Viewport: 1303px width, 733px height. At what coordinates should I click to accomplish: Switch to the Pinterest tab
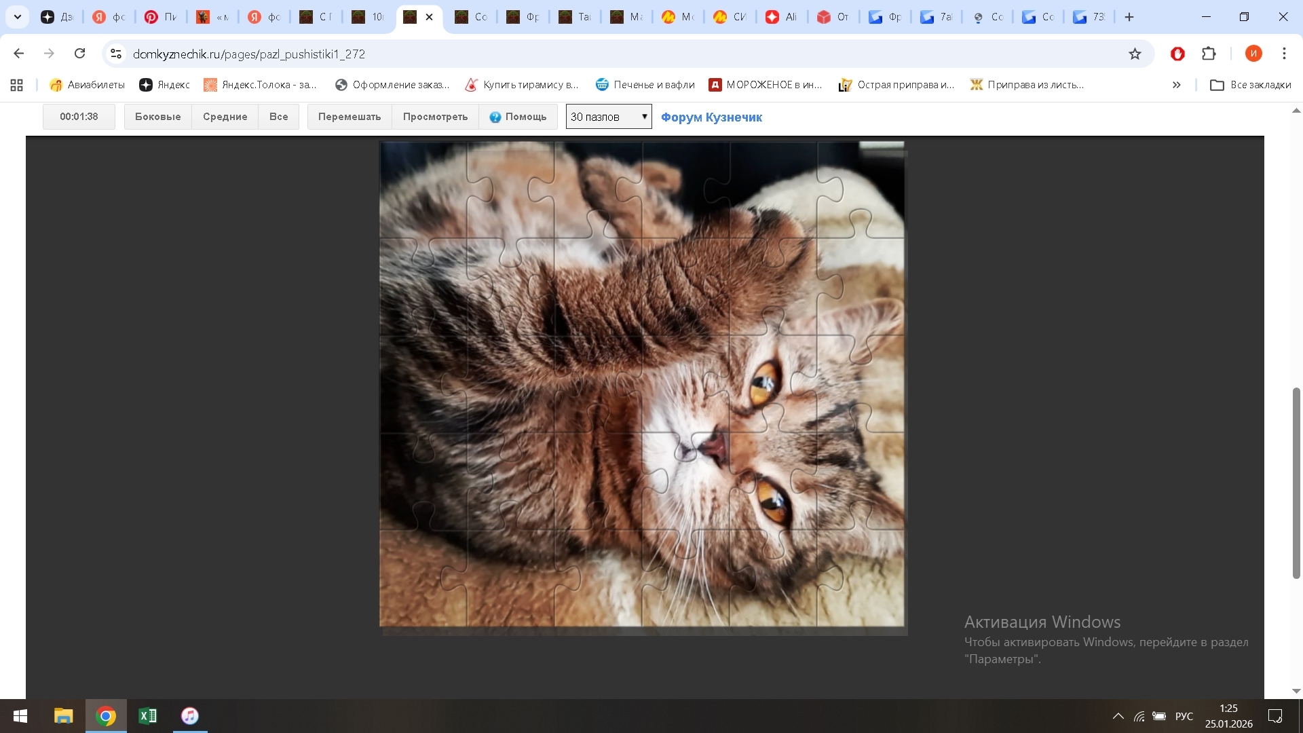click(161, 17)
